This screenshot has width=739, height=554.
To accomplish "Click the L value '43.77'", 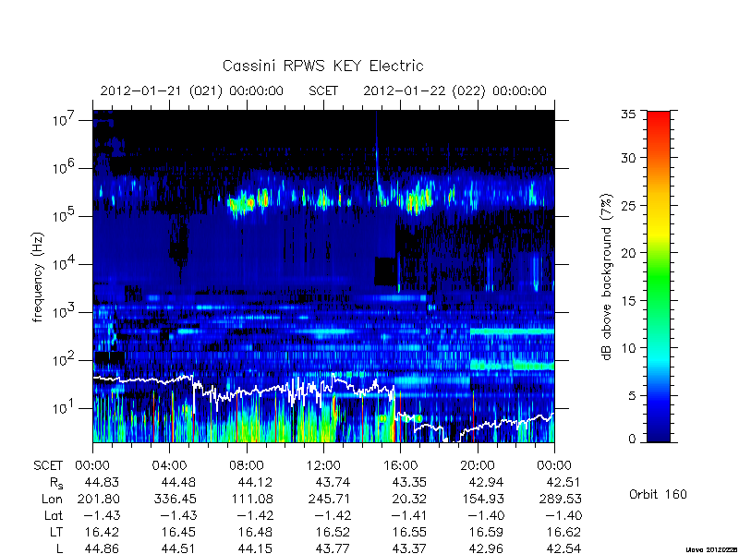I will point(333,548).
